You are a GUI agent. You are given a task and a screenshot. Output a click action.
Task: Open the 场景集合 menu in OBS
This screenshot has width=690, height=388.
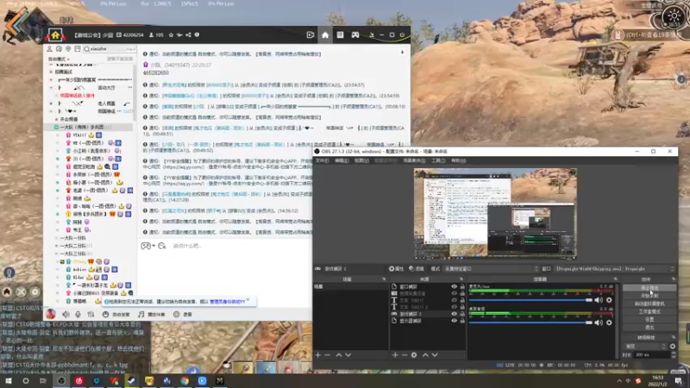click(x=414, y=160)
